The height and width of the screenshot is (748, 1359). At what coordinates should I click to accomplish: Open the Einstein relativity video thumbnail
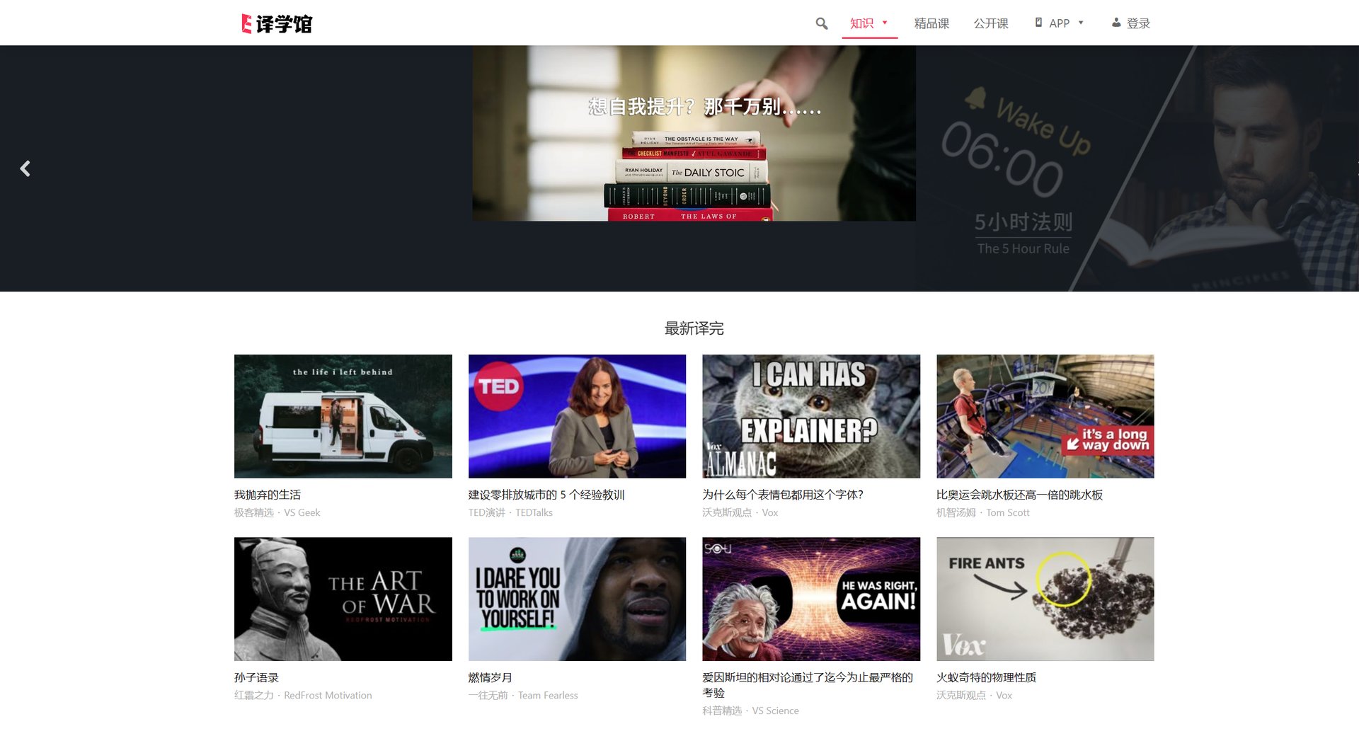pos(811,599)
